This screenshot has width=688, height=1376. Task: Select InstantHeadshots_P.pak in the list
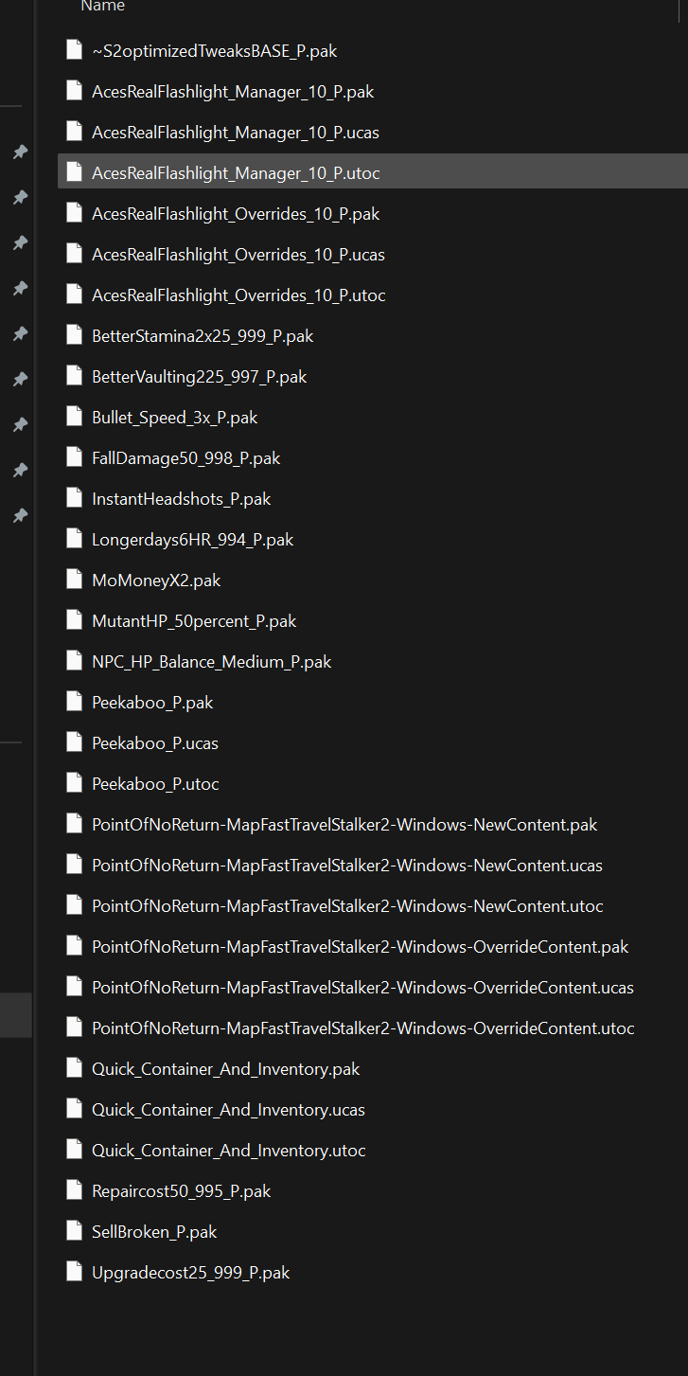coord(182,499)
